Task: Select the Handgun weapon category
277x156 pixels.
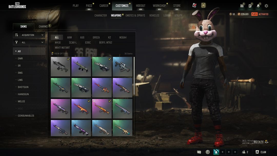Action: 29,94
